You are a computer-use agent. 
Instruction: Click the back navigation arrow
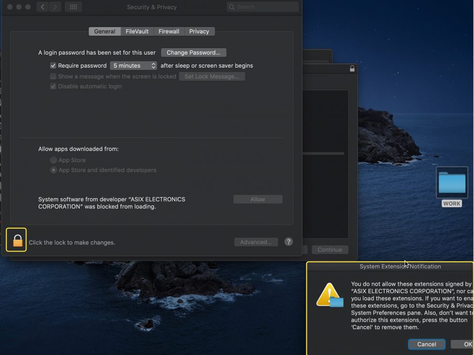[x=42, y=7]
